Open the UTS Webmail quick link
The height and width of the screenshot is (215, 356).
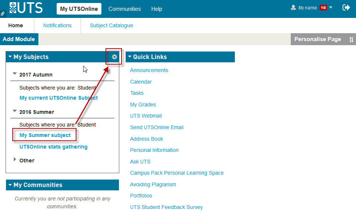pyautogui.click(x=146, y=116)
